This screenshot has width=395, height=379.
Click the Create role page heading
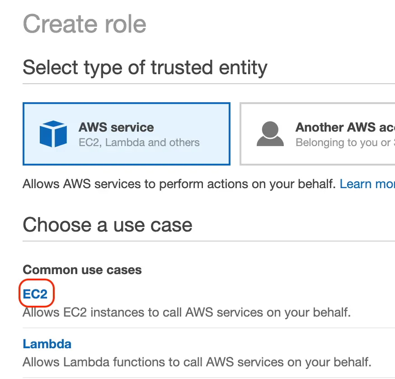tap(85, 24)
